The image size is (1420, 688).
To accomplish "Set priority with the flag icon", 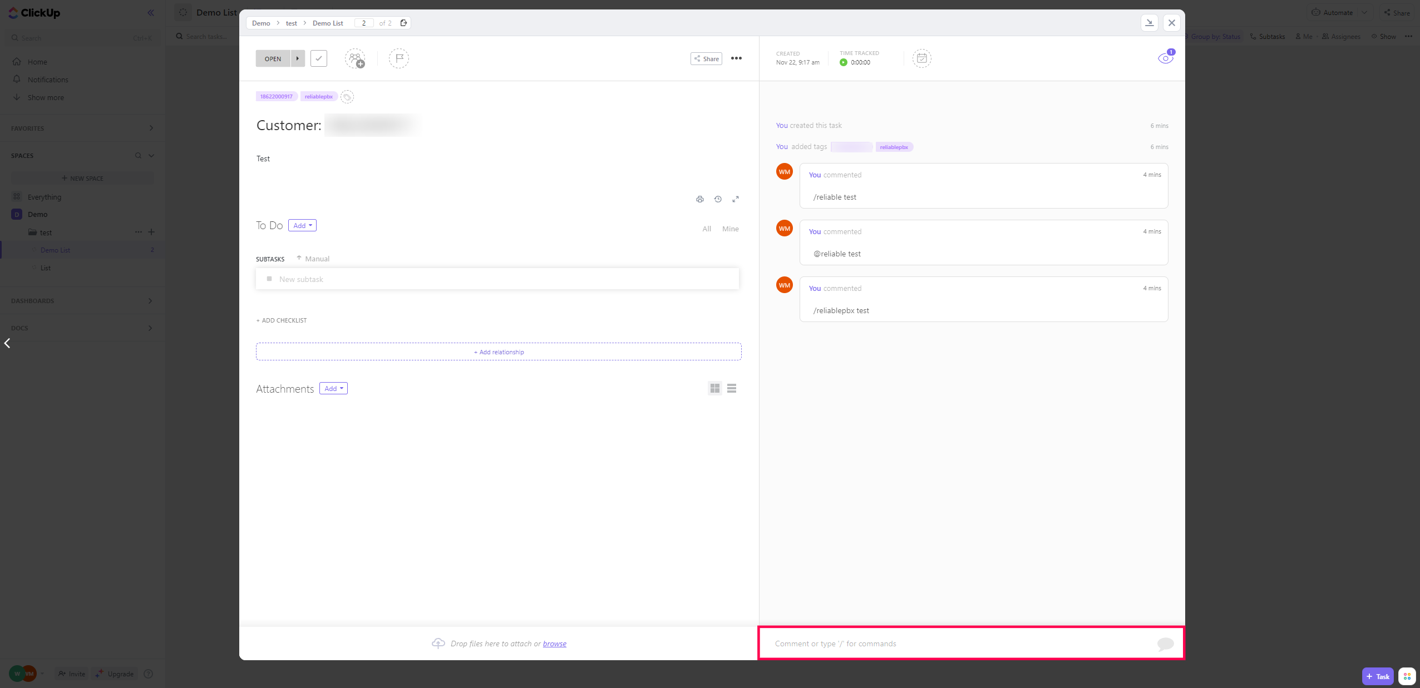I will (x=399, y=58).
